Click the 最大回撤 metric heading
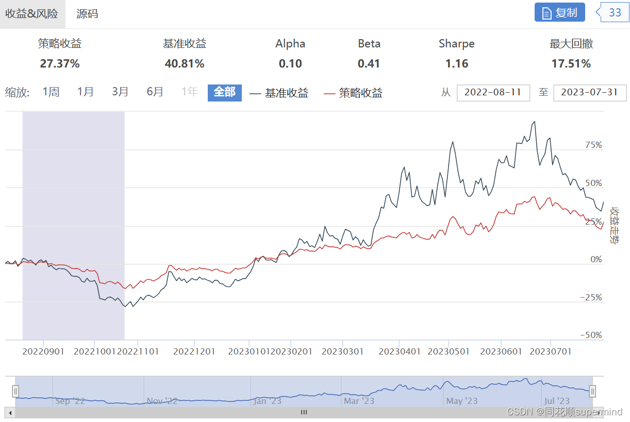The height and width of the screenshot is (422, 630). pyautogui.click(x=571, y=44)
